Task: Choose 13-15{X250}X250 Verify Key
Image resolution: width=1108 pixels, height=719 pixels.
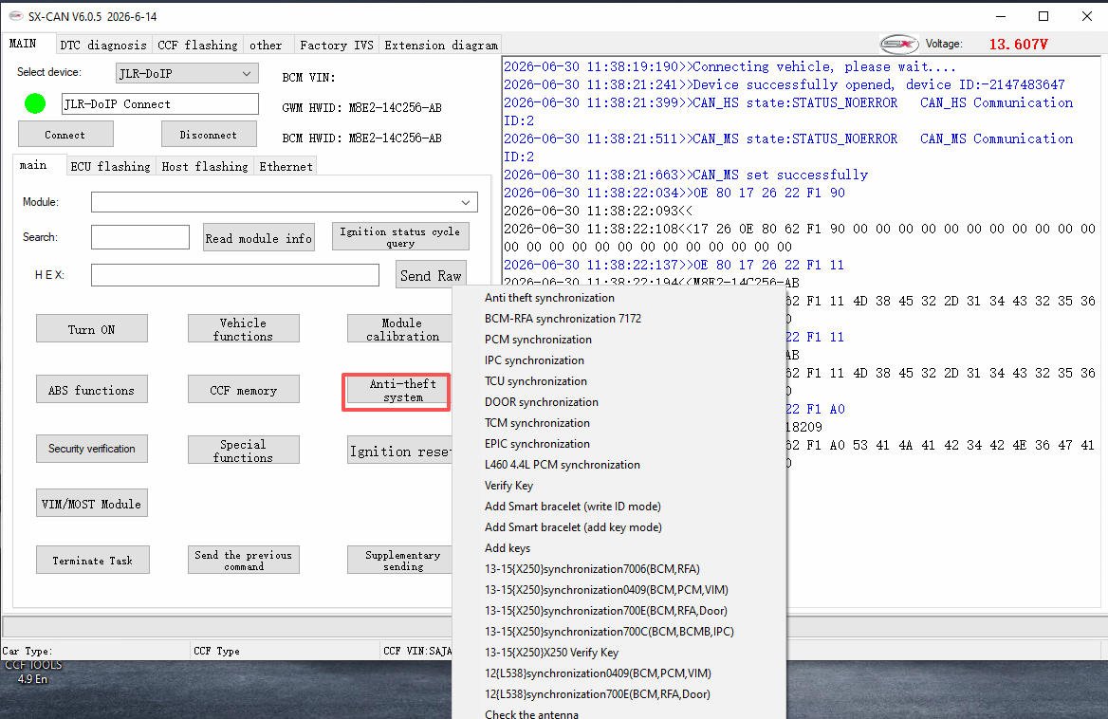Action: [x=619, y=652]
